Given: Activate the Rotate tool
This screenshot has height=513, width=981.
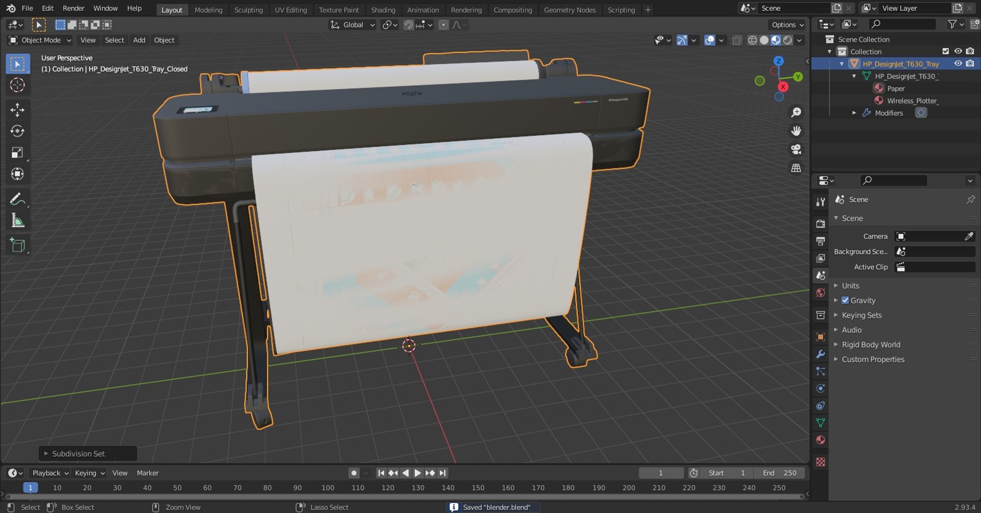Looking at the screenshot, I should coord(17,131).
